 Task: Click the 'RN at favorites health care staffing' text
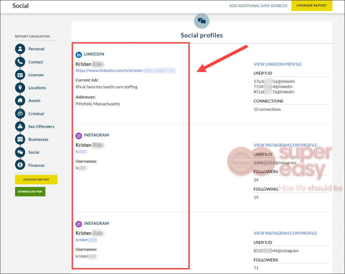(x=106, y=87)
